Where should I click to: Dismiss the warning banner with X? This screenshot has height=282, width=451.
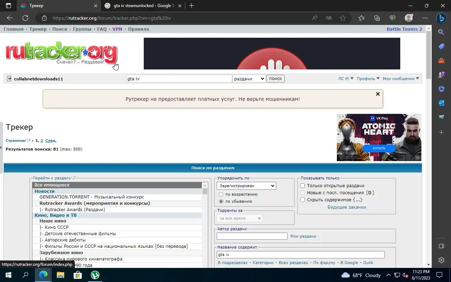click(x=378, y=94)
